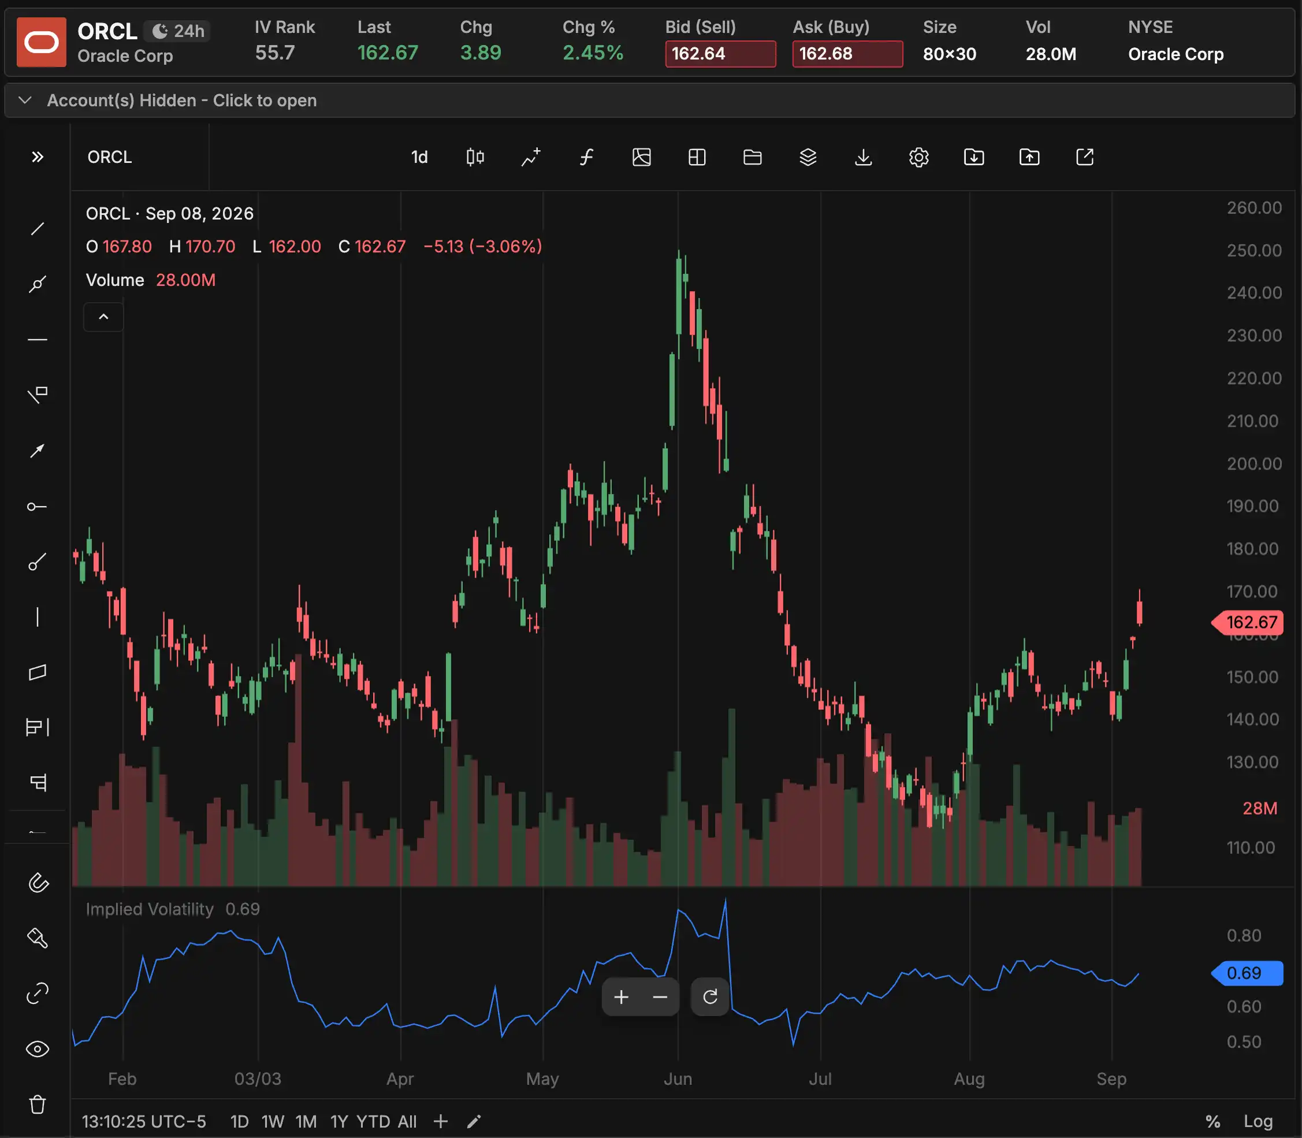
Task: Click the timezone clock 13:10:25 UTC−5
Action: pyautogui.click(x=144, y=1121)
